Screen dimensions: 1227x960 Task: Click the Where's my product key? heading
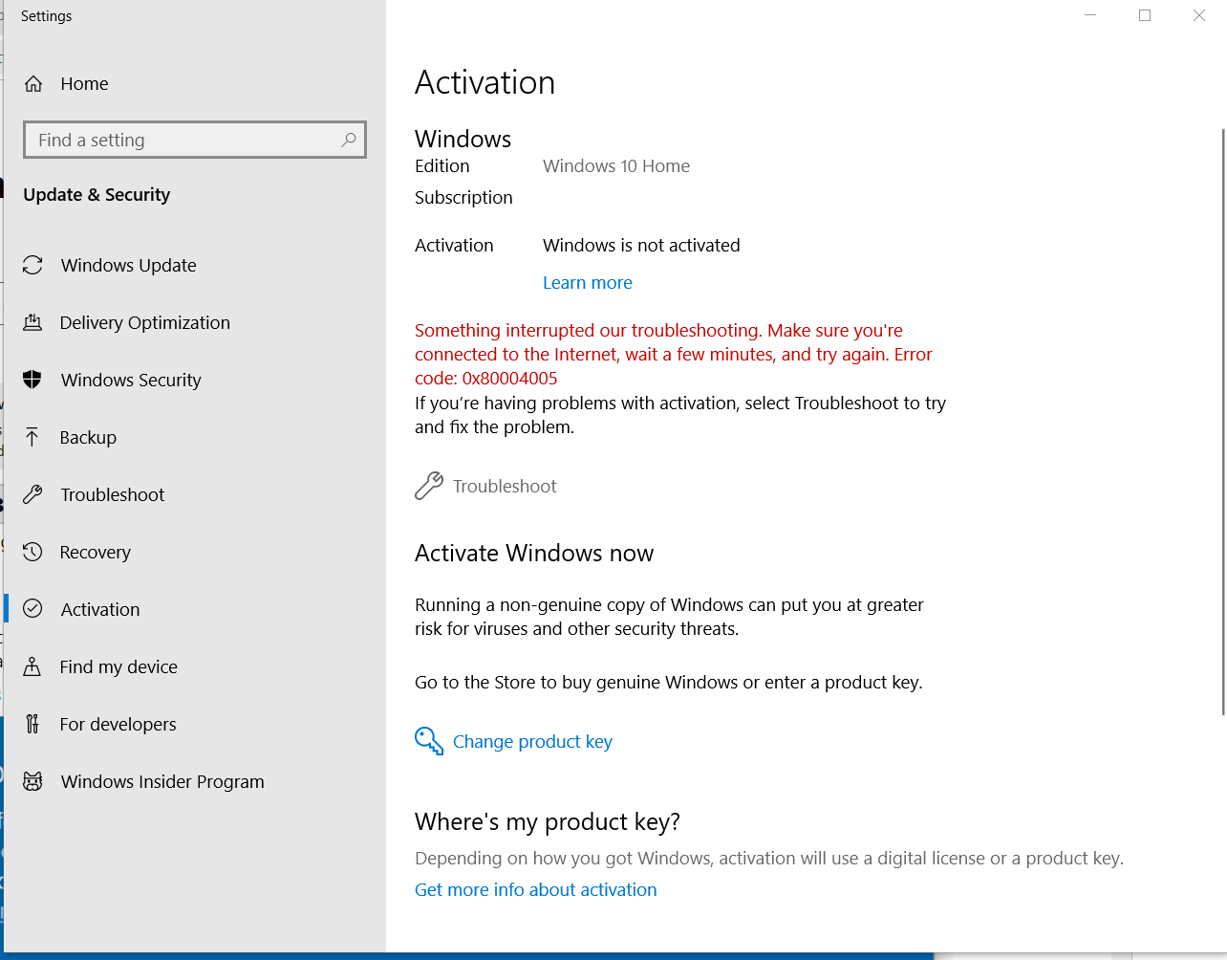(x=548, y=821)
